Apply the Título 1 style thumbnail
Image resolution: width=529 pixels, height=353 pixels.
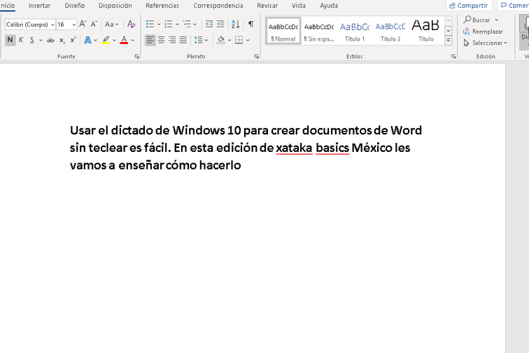point(355,31)
